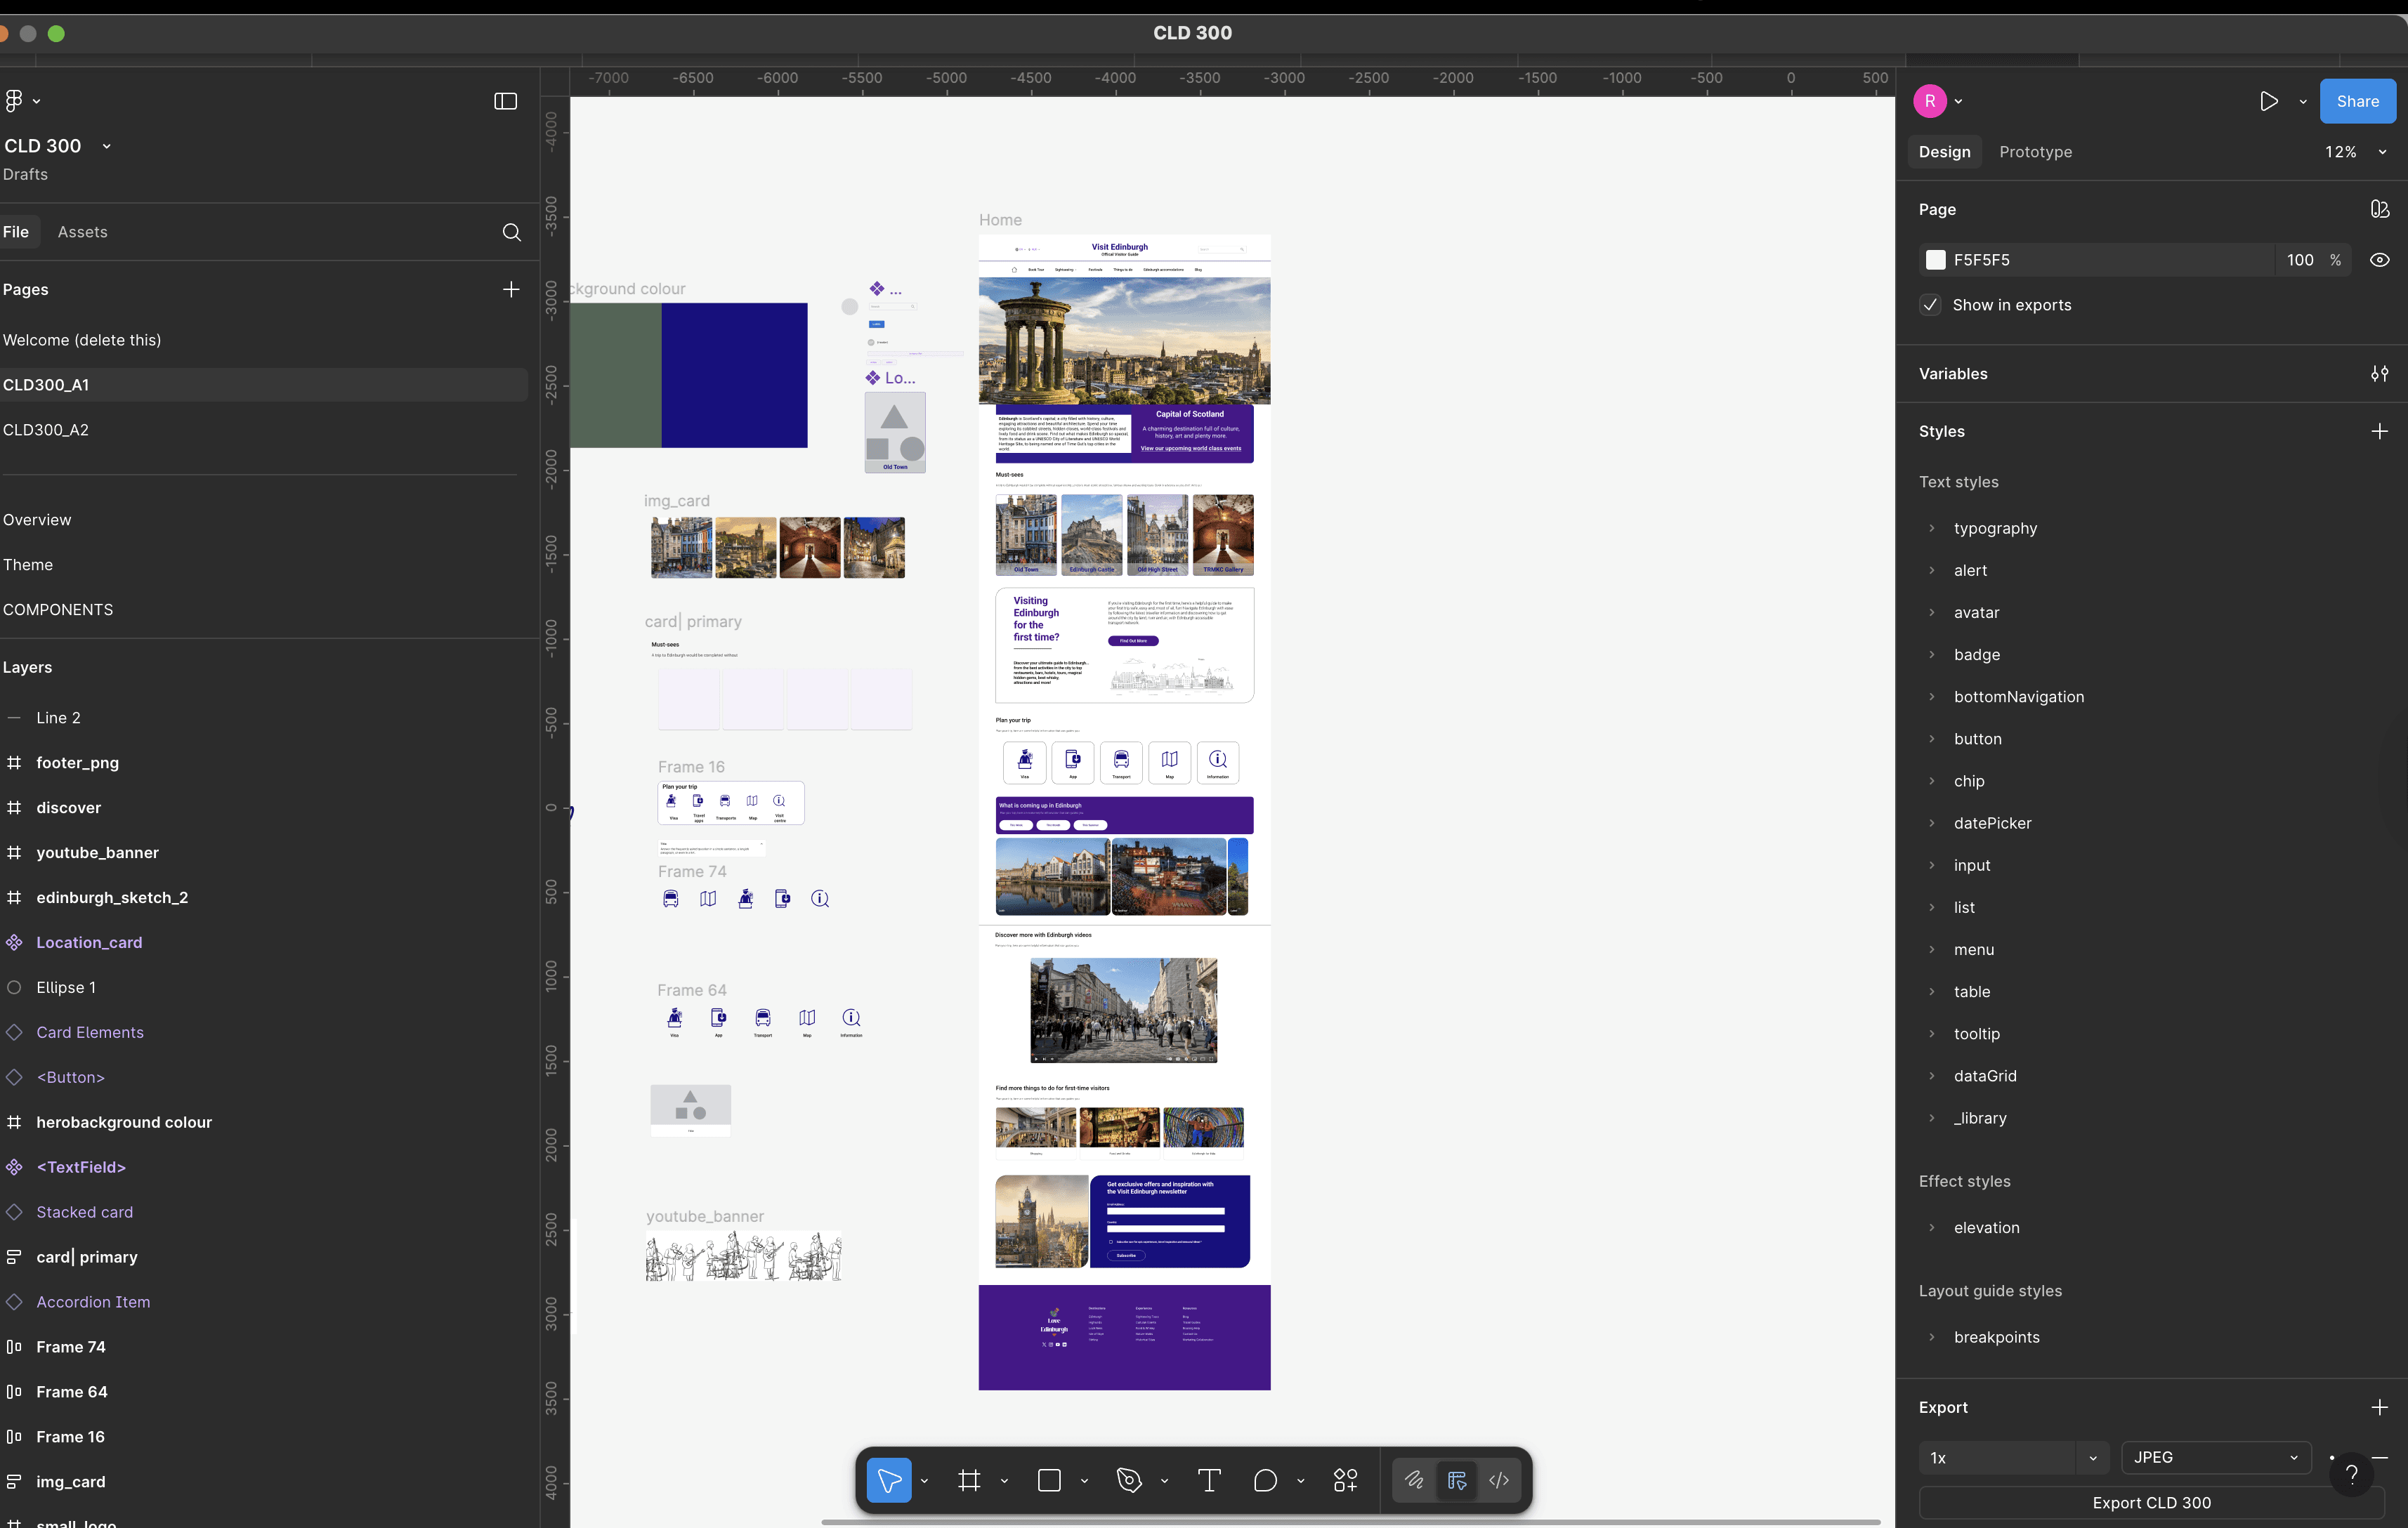Switch to the Prototype tab
2408x1528 pixels.
2035,152
